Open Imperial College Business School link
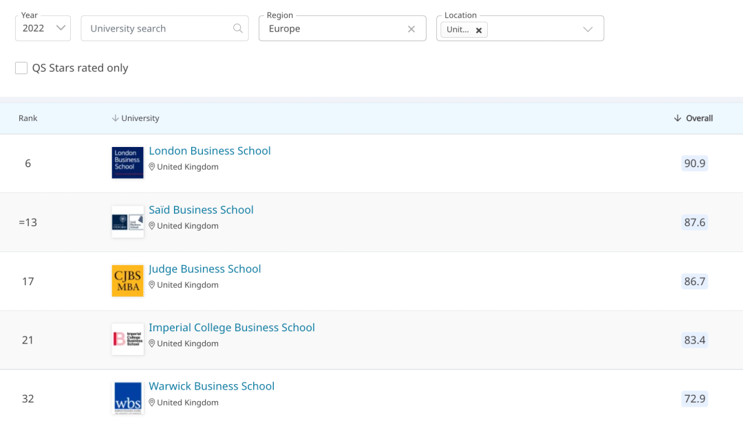The width and height of the screenshot is (743, 428). pos(232,328)
